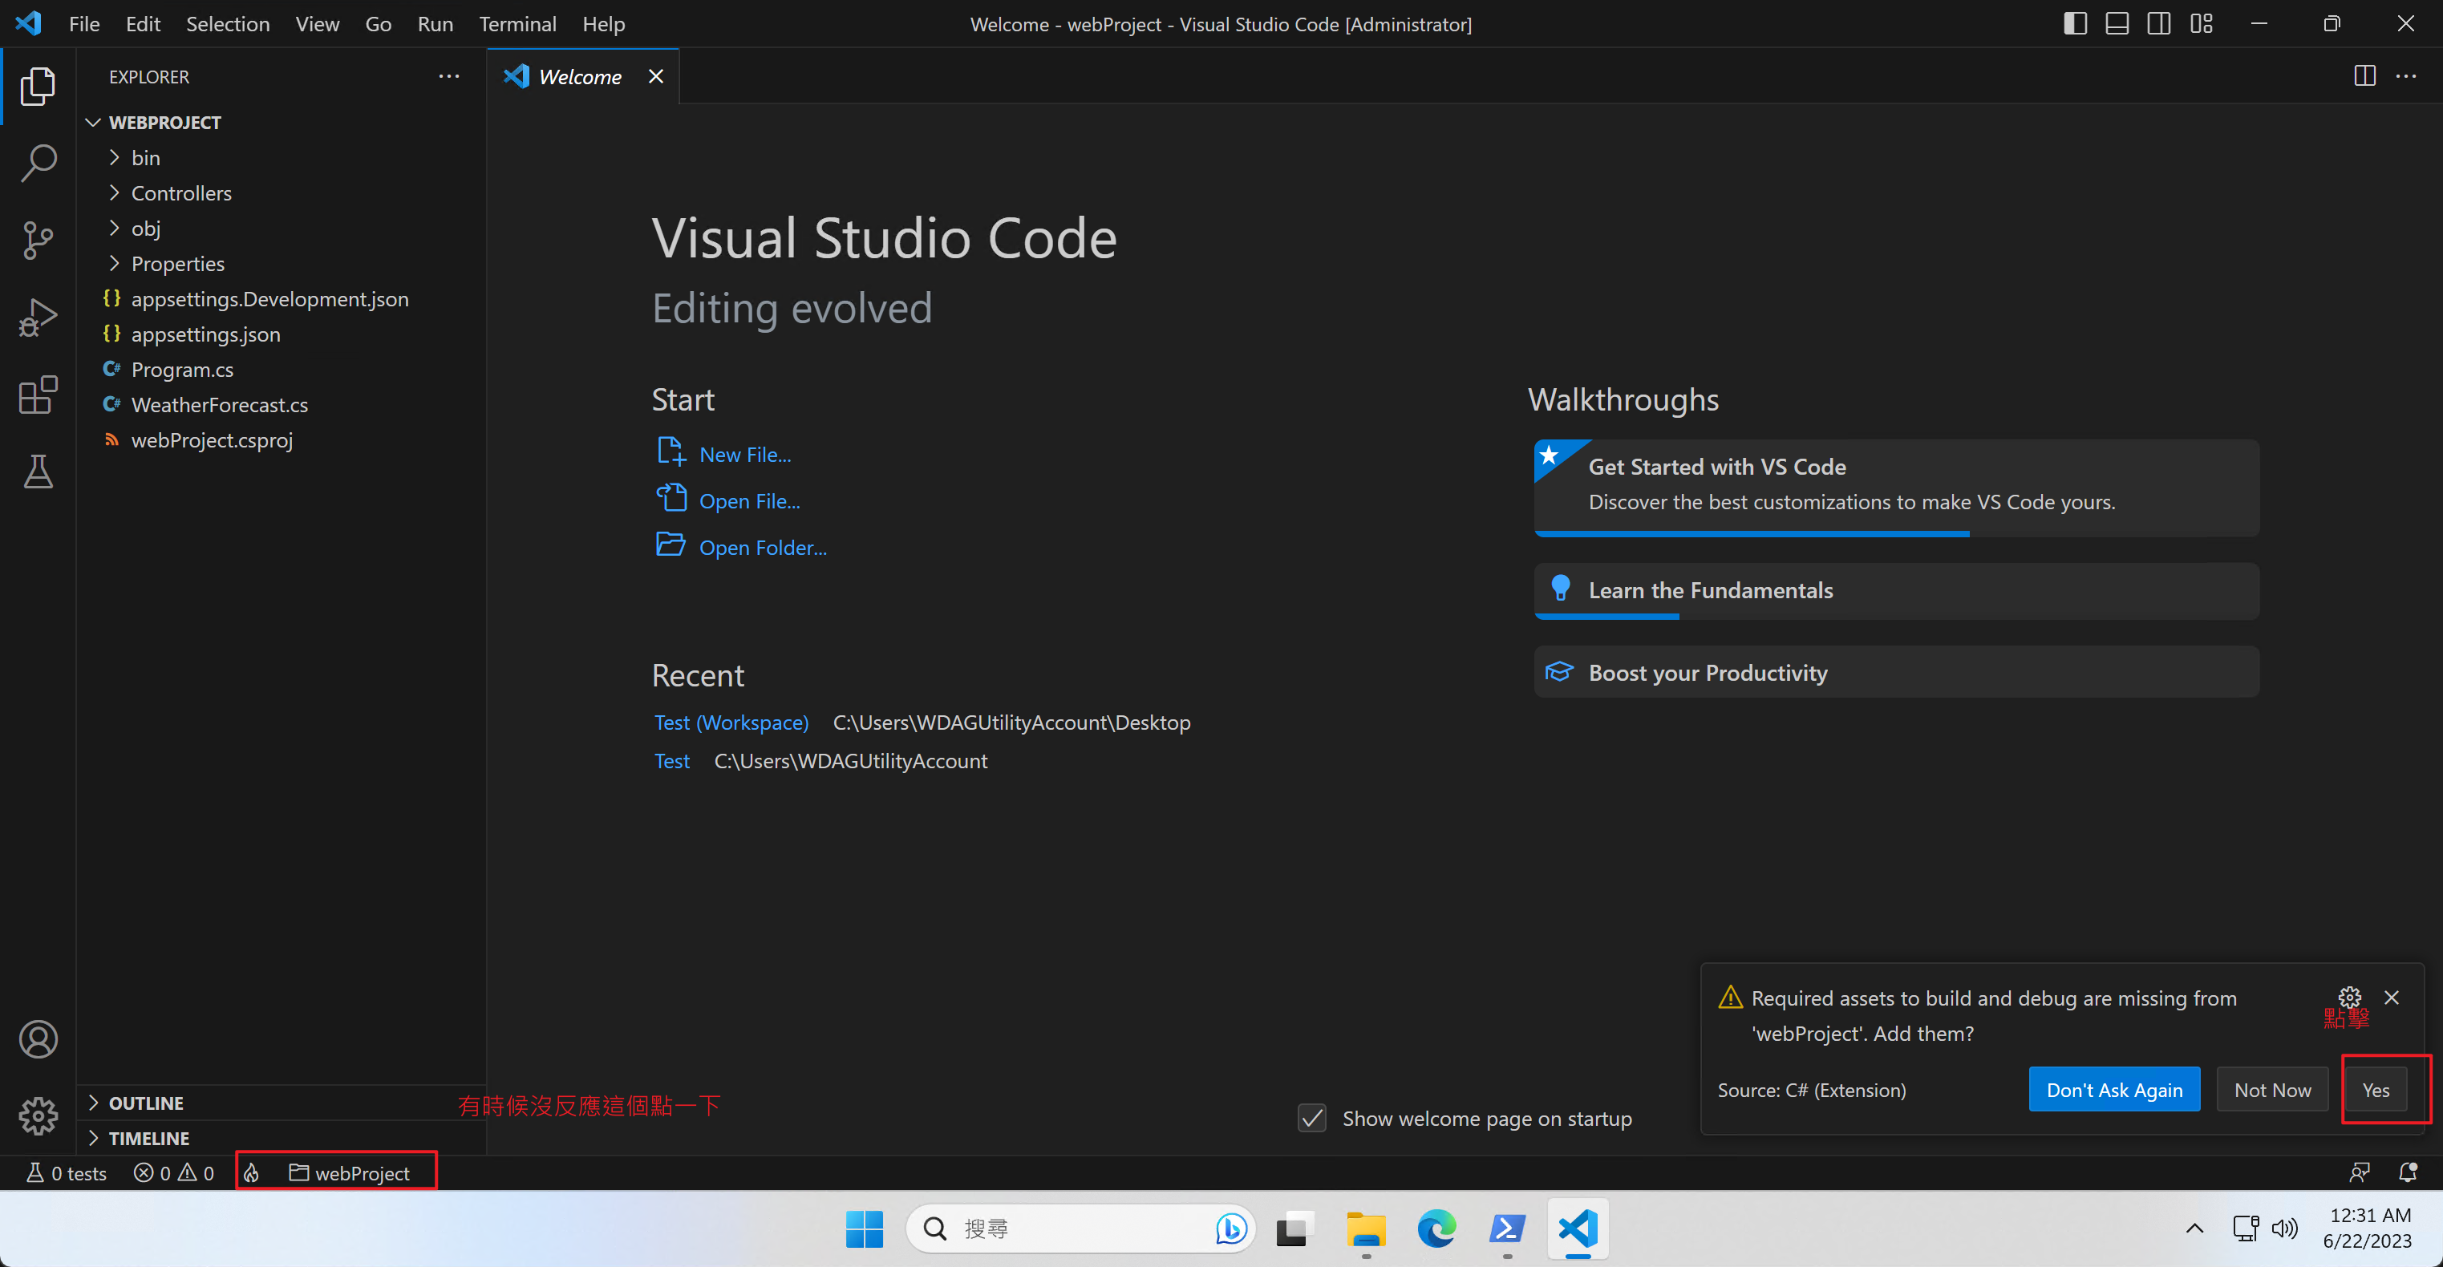Toggle bottom panel layout button
The image size is (2443, 1267).
(x=2117, y=24)
